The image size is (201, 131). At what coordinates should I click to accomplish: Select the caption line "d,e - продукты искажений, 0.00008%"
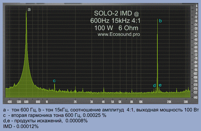pyautogui.click(x=45, y=121)
